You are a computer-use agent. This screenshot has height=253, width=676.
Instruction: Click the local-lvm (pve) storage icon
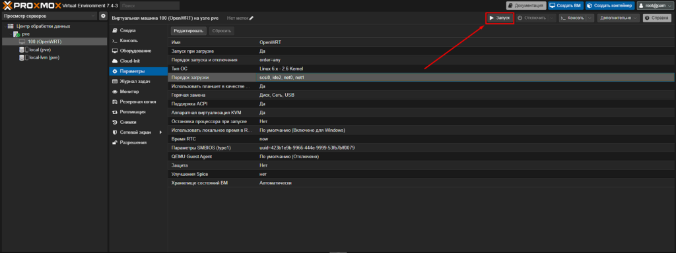point(22,57)
